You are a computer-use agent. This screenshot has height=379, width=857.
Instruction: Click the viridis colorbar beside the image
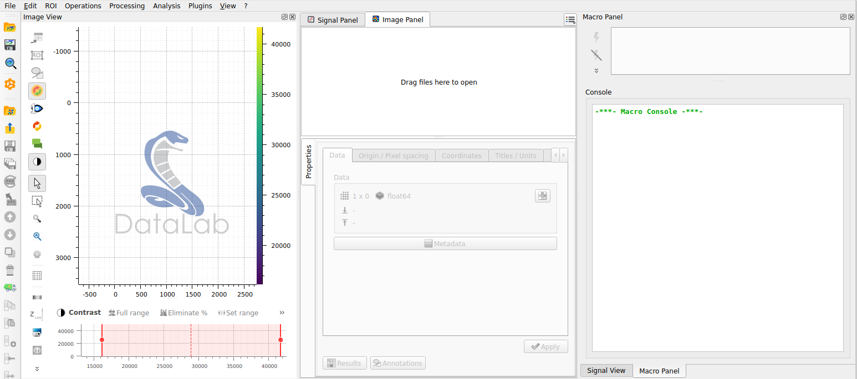[259, 155]
